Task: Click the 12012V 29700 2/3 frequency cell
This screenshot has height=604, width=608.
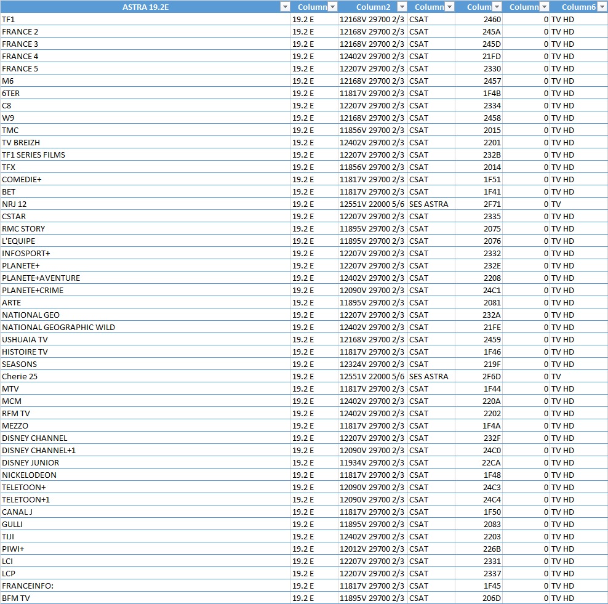Action: coord(373,549)
